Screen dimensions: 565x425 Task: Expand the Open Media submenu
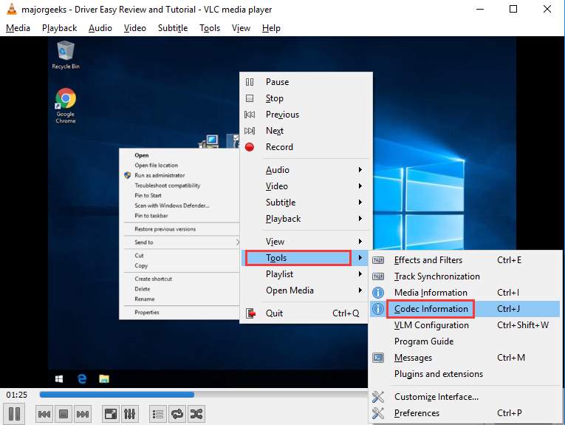pyautogui.click(x=306, y=290)
